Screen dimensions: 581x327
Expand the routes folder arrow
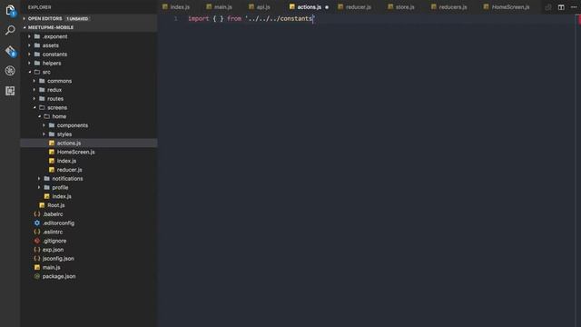tap(34, 99)
